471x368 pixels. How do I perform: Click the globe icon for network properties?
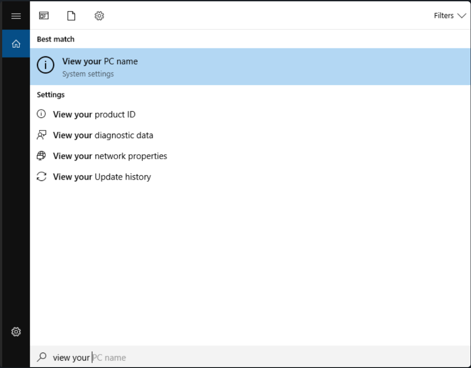point(41,156)
